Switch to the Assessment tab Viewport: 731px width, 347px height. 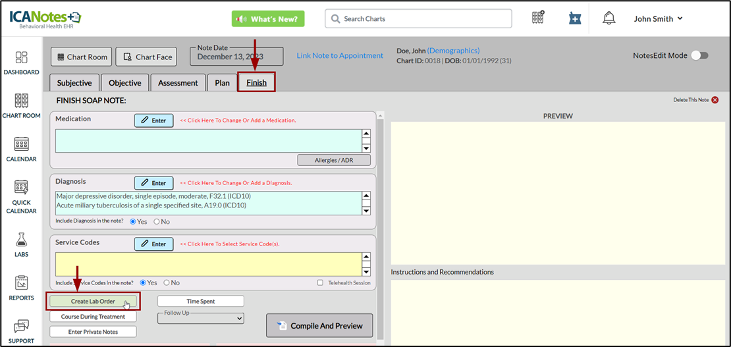point(178,83)
